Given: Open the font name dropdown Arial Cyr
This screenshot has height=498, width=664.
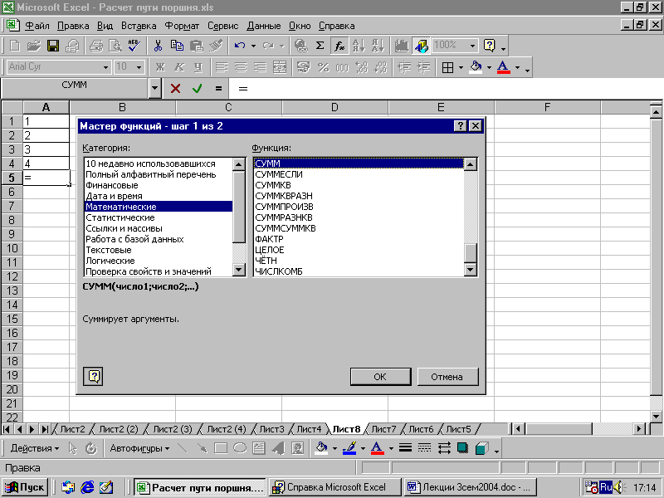Looking at the screenshot, I should 105,67.
